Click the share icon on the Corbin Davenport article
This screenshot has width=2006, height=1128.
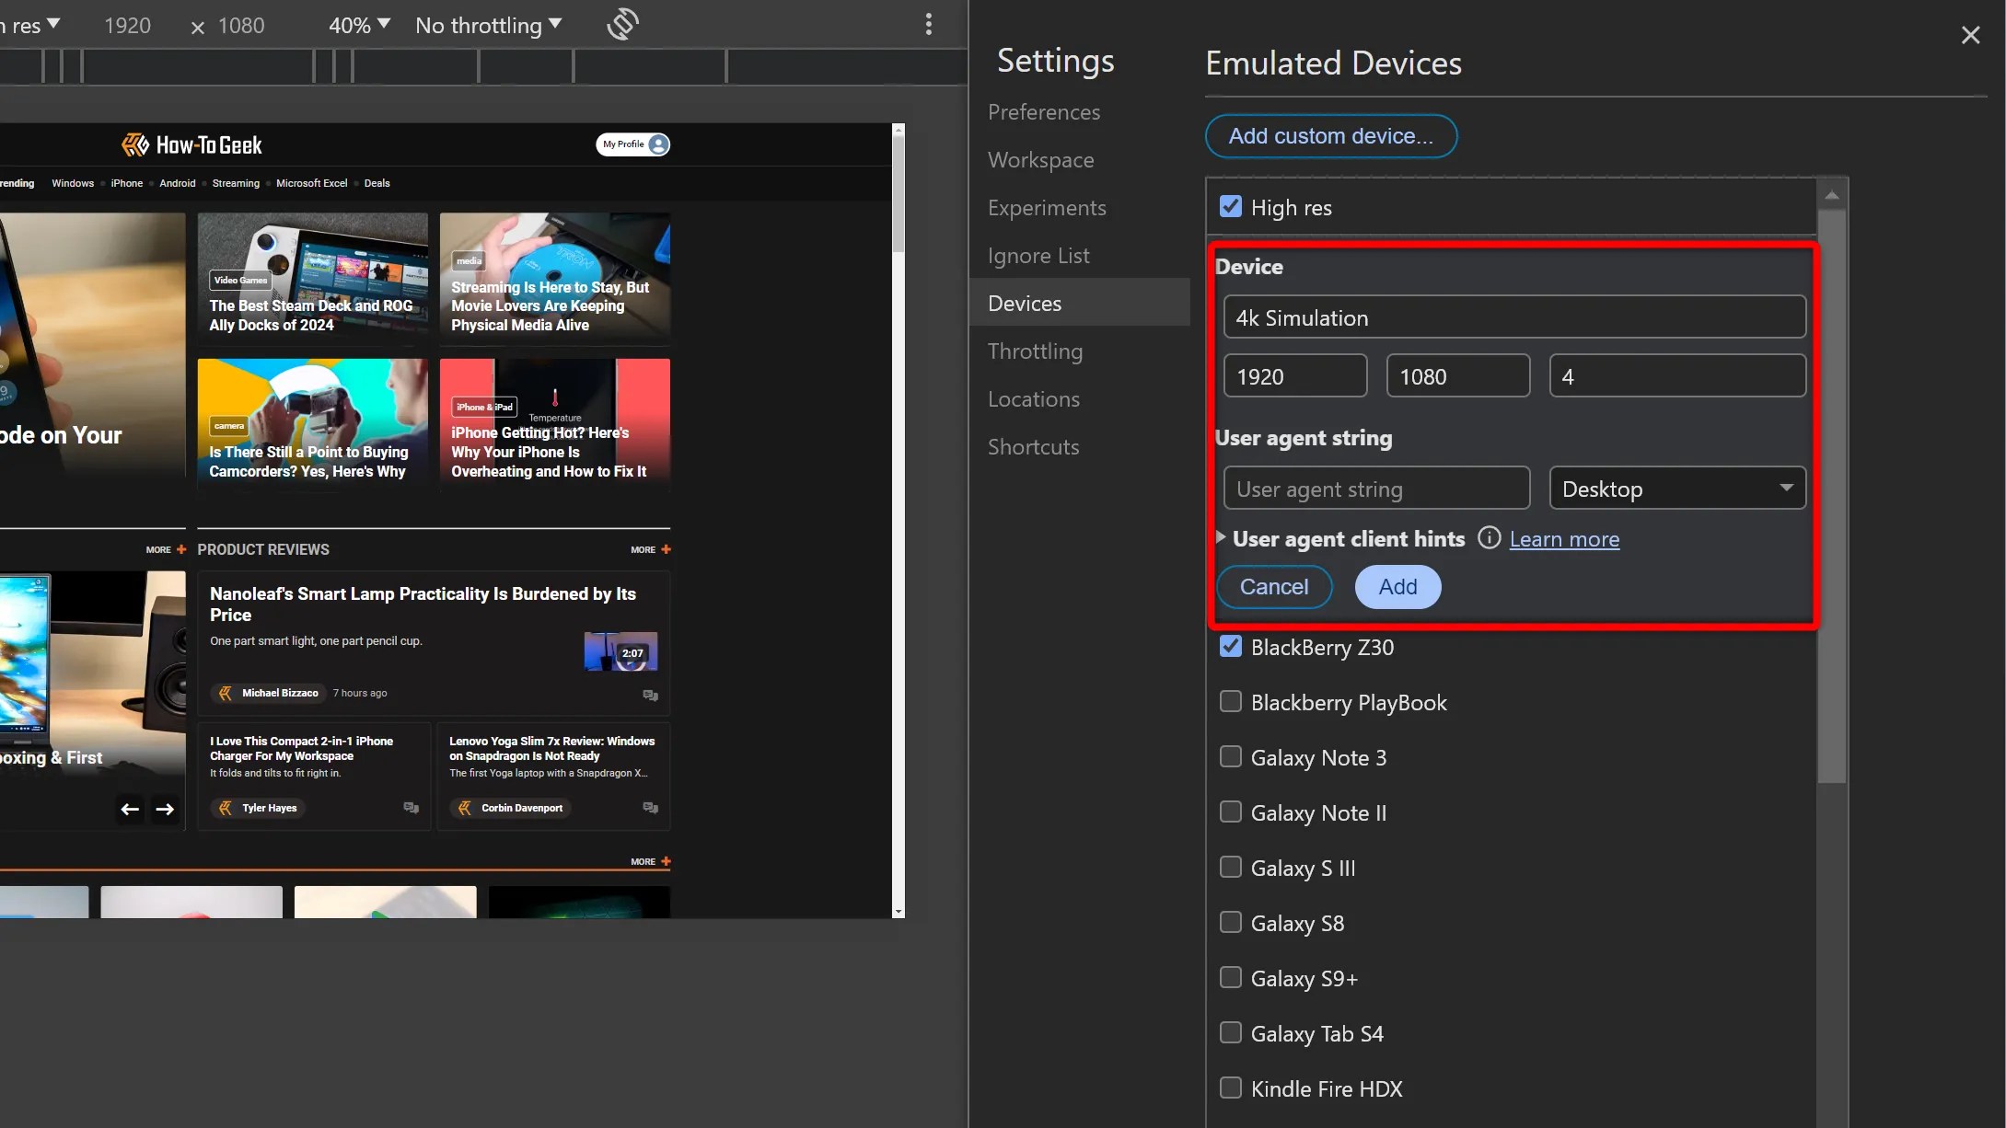coord(650,807)
